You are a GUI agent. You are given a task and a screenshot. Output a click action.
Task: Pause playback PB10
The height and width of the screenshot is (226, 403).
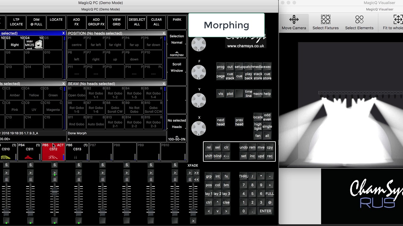point(175,180)
